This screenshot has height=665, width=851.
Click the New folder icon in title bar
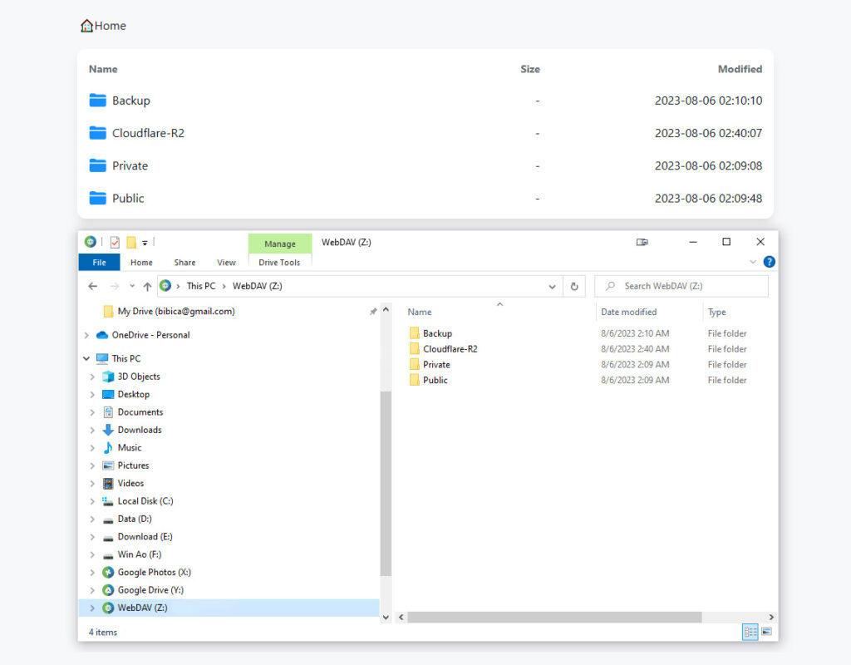point(131,243)
